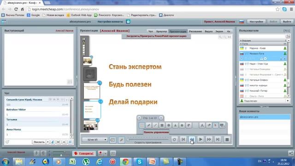
Task: Select the dotted selection frame tool
Action: coord(142,125)
